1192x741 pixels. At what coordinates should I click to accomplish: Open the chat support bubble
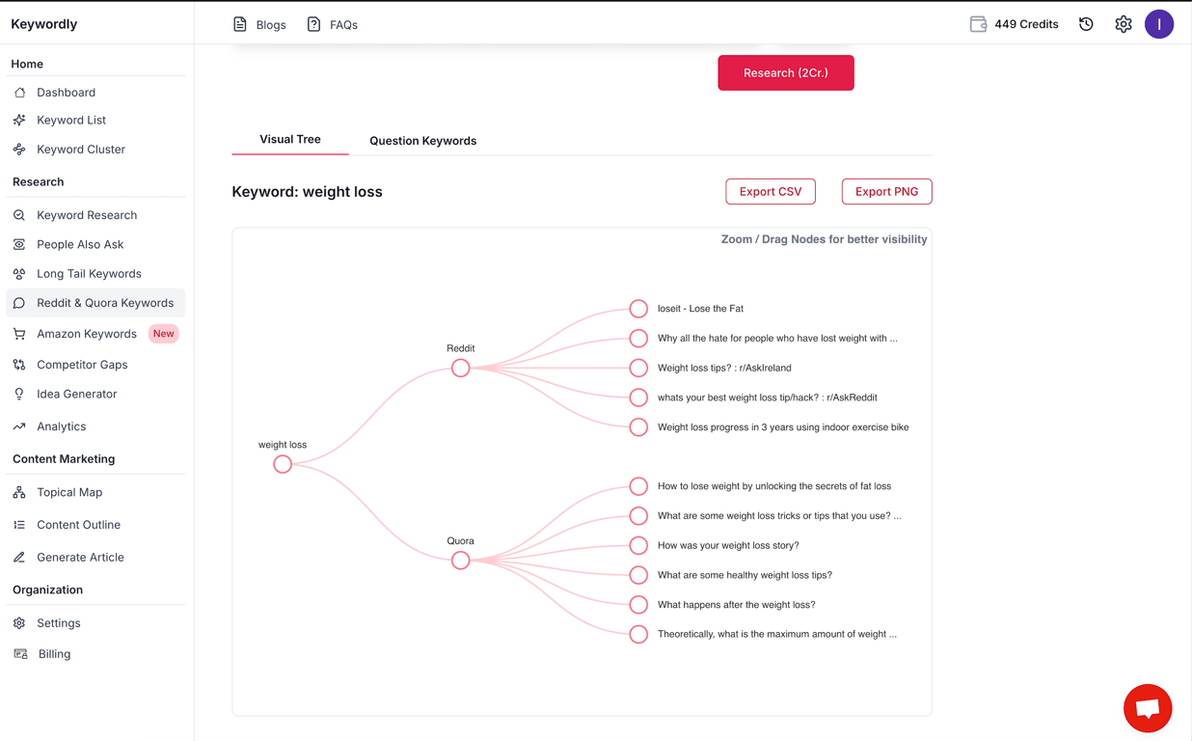tap(1148, 707)
